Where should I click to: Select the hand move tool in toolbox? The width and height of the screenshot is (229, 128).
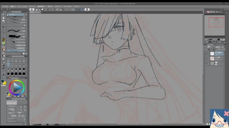click(x=3, y=18)
